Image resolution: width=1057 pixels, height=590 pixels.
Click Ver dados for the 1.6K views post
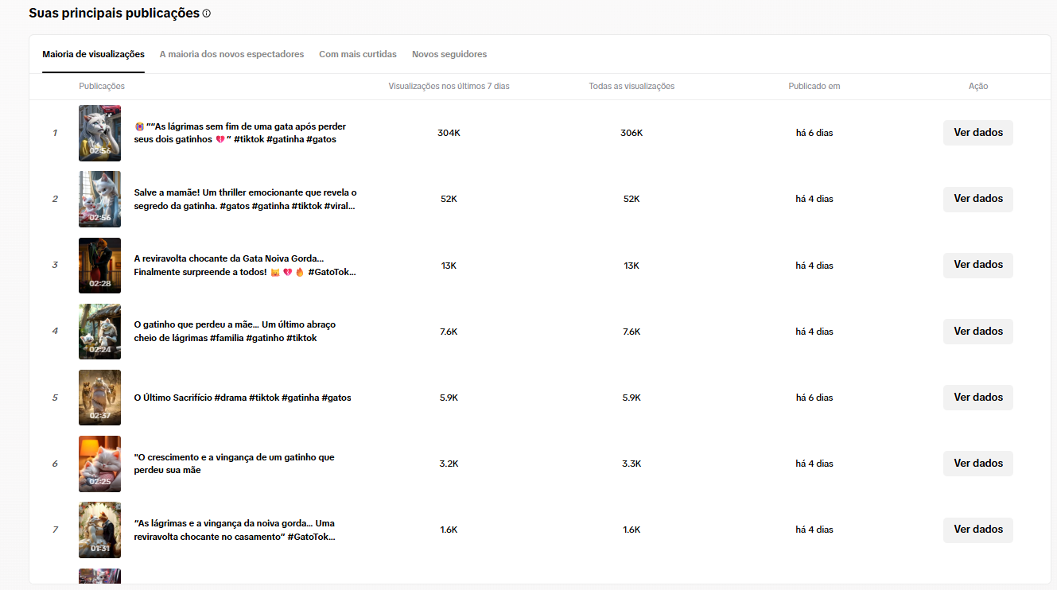pyautogui.click(x=978, y=529)
